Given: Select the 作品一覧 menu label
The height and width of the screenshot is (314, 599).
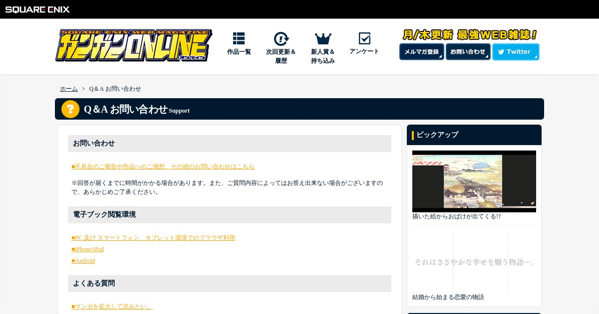Looking at the screenshot, I should tap(239, 52).
